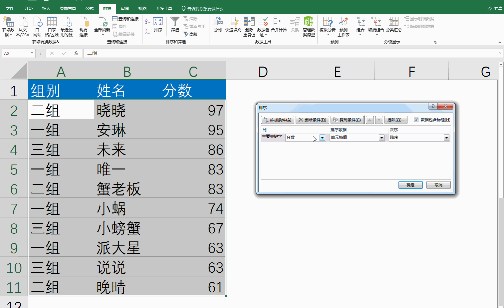
Task: Switch to the 开始 tab
Action: point(29,9)
